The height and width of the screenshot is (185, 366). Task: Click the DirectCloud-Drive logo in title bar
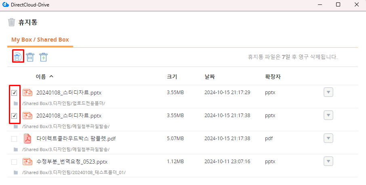point(6,5)
